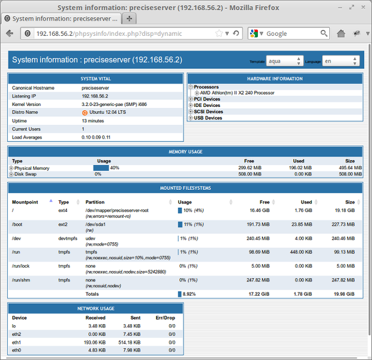Click the /boot 11% usage bar
Screen dimensions: 372x360
click(180, 225)
